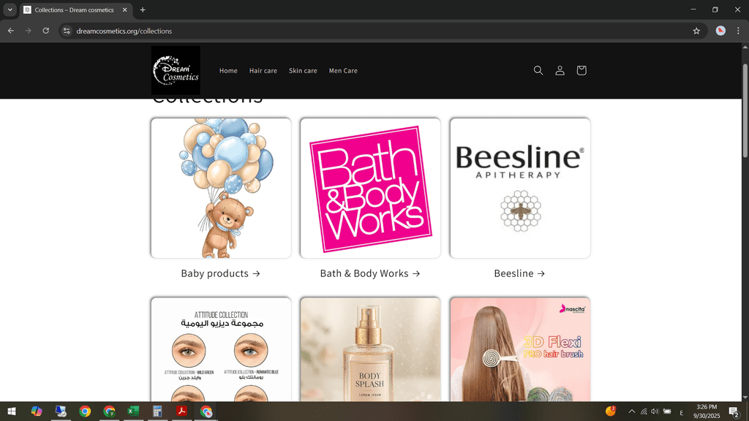The image size is (749, 421).
Task: Open Adobe Acrobat from the taskbar
Action: [181, 411]
